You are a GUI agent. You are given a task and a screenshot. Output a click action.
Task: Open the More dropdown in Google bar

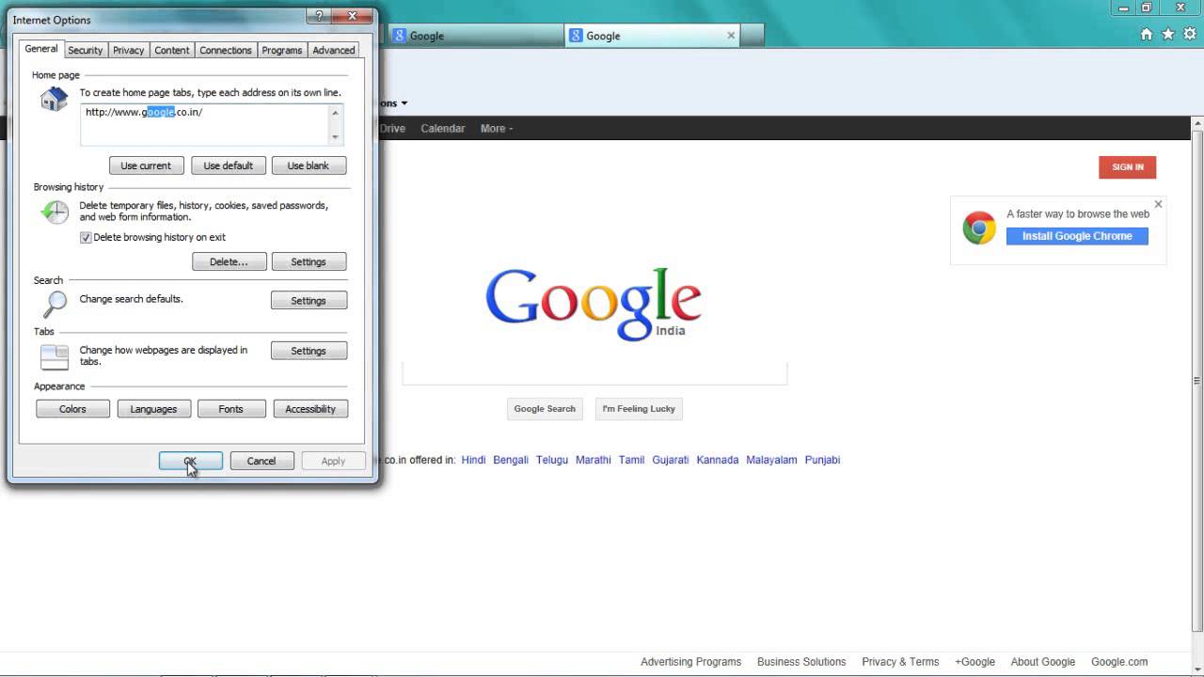point(497,129)
